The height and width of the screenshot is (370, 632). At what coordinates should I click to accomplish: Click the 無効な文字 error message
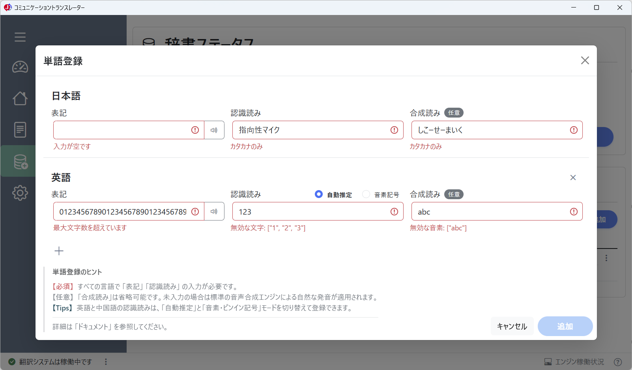pos(268,228)
